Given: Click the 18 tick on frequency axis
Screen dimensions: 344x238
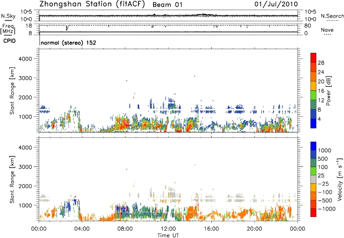Looking at the screenshot, I should (x=29, y=26).
